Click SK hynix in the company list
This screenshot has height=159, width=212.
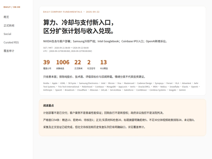pos(72,83)
